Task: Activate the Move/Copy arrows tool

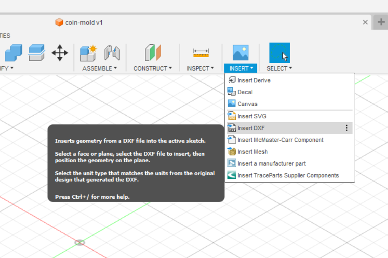Action: click(59, 52)
